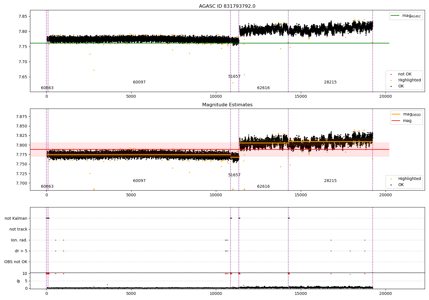Click black OK marker in top plot legend
This screenshot has width=429, height=300.
[391, 86]
